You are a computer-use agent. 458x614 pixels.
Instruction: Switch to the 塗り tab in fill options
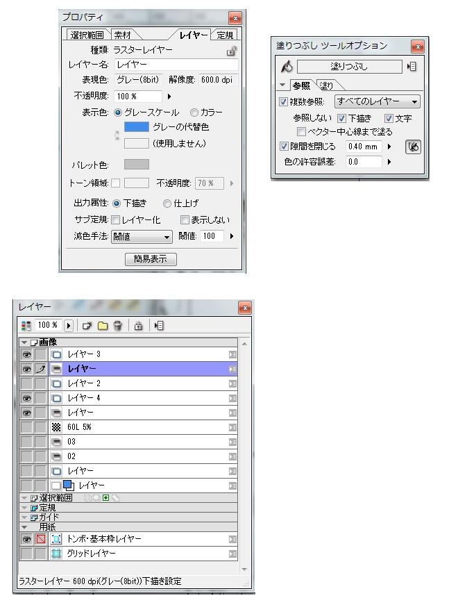(x=327, y=85)
